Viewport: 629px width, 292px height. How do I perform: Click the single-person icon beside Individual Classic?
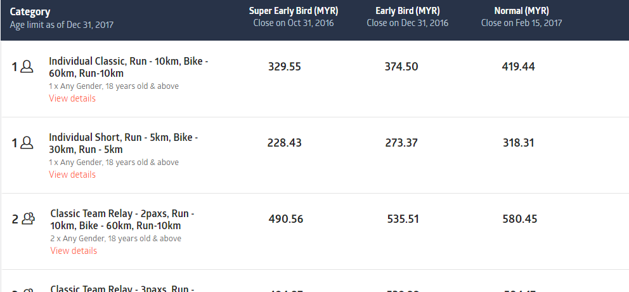[27, 67]
